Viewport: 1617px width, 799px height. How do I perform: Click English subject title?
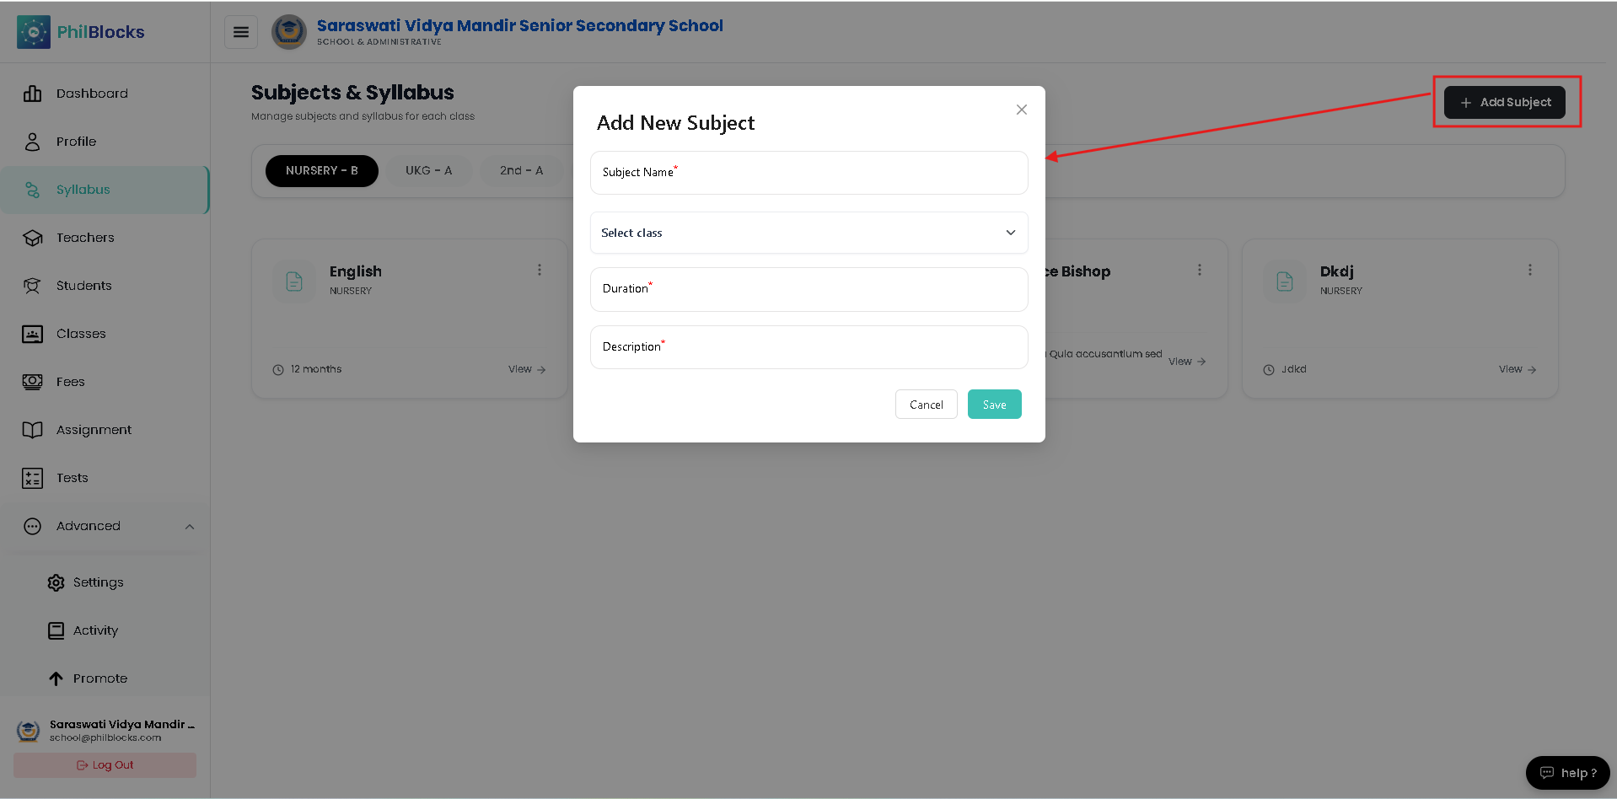356,271
